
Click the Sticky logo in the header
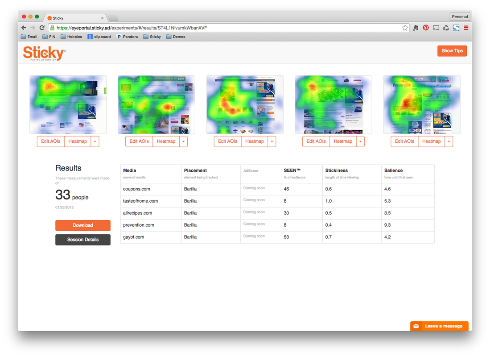44,54
